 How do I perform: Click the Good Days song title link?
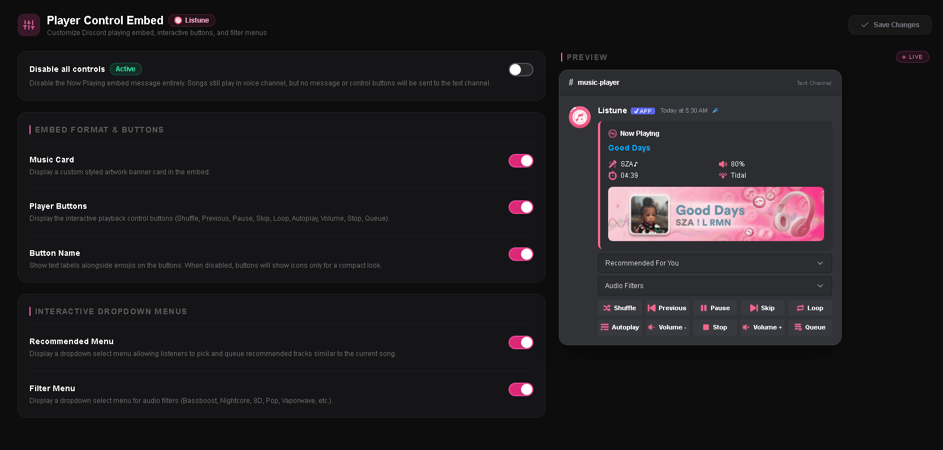pos(629,148)
